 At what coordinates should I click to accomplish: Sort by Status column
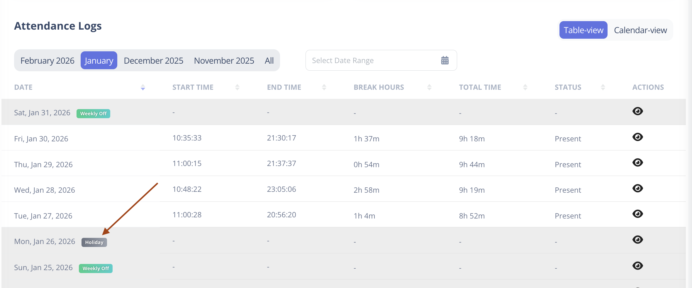pyautogui.click(x=603, y=87)
